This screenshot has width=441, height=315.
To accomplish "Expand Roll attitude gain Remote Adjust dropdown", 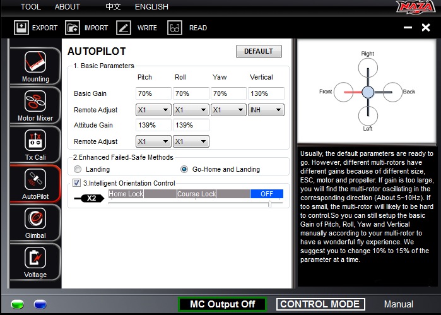I will point(191,141).
